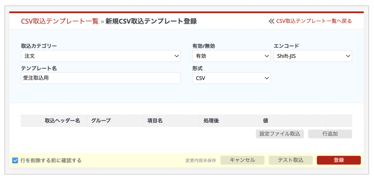Click the red 登録 button

339,160
